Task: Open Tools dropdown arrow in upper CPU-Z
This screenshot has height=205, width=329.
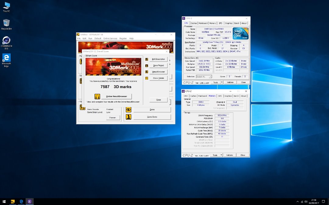Action: (x=222, y=82)
